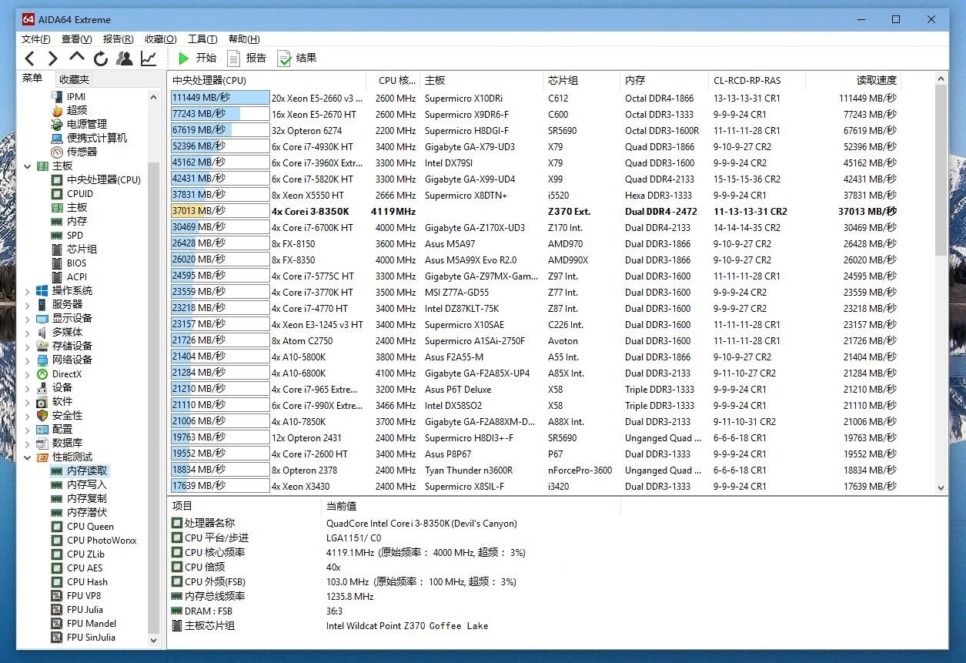Click the Back navigation arrow
Image resolution: width=966 pixels, height=663 pixels.
29,58
